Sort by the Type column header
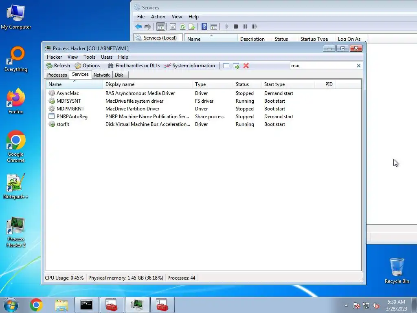The width and height of the screenshot is (417, 313). (213, 84)
